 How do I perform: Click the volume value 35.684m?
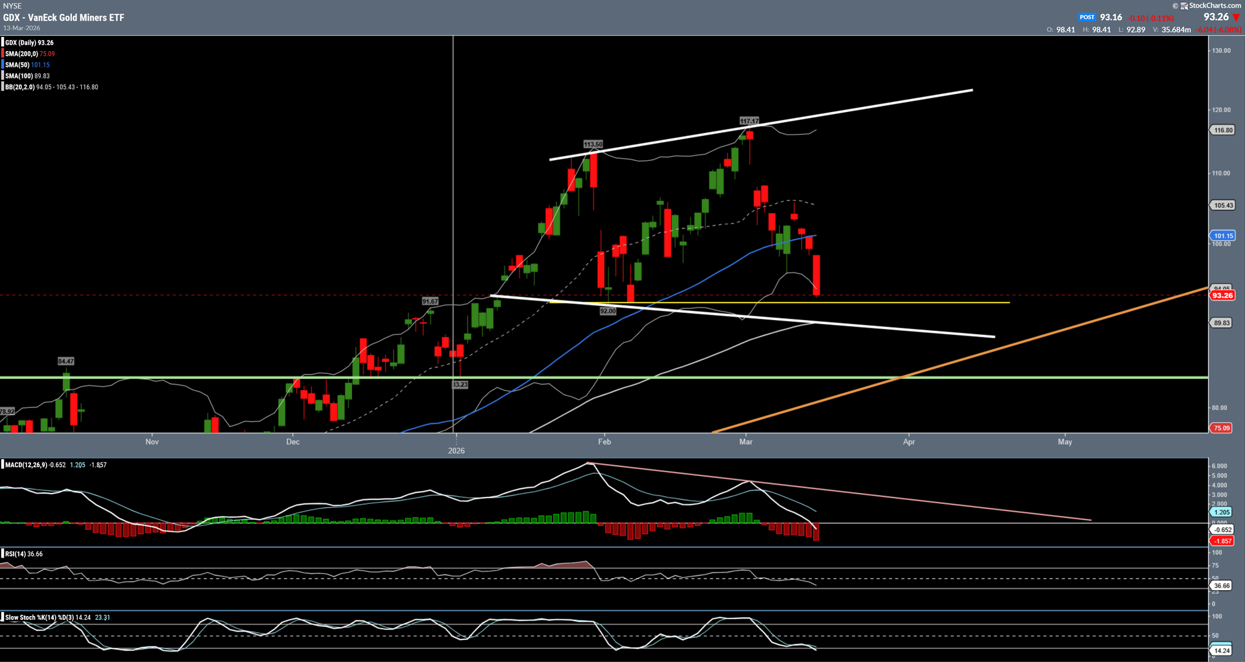point(1176,30)
